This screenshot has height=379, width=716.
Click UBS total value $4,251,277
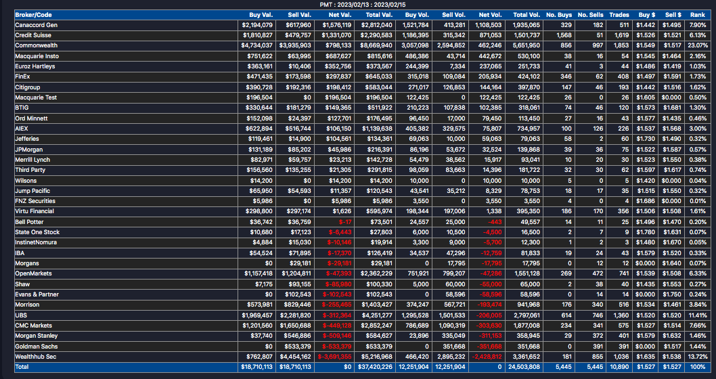(x=378, y=315)
